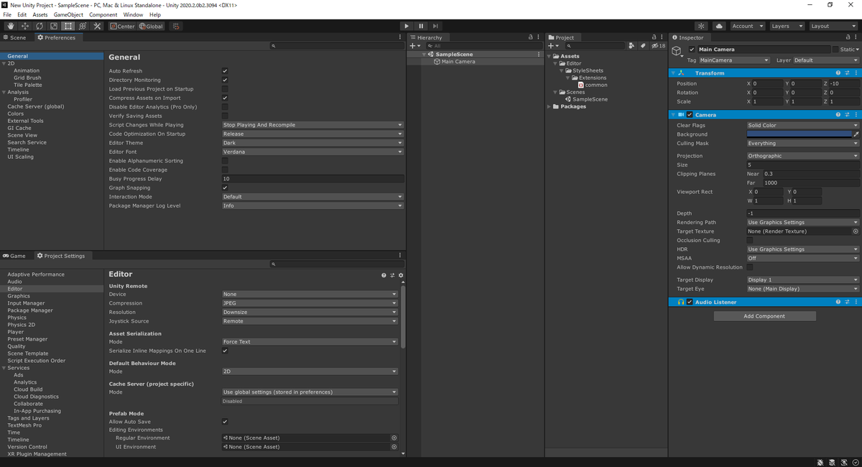Open the cloud services icon

pyautogui.click(x=719, y=26)
